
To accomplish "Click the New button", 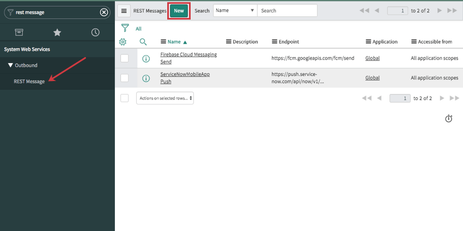I will [179, 11].
